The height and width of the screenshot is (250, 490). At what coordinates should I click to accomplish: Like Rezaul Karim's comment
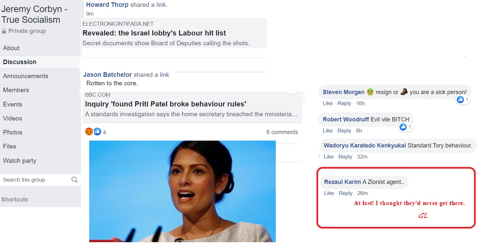329,193
